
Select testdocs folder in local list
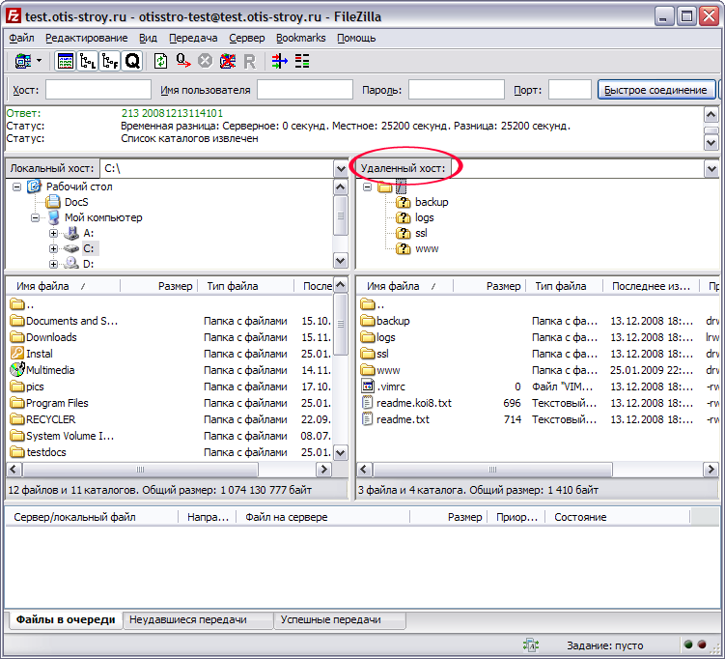(x=45, y=452)
